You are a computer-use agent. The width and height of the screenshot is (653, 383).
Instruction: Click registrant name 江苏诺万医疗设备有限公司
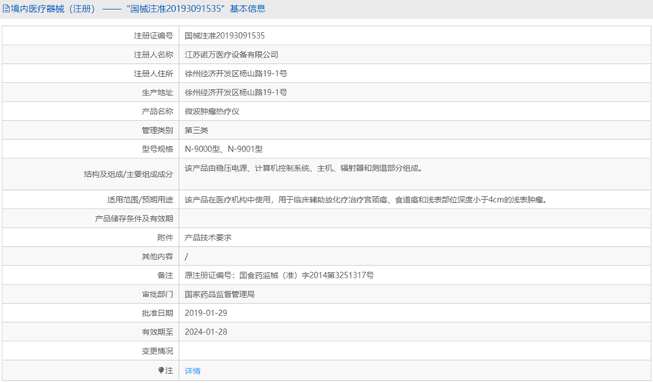click(231, 55)
